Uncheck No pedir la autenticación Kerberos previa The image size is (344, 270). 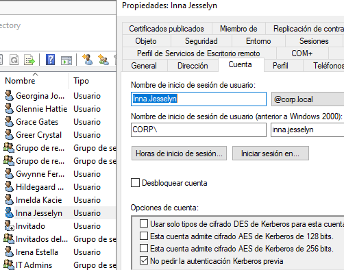tap(144, 260)
